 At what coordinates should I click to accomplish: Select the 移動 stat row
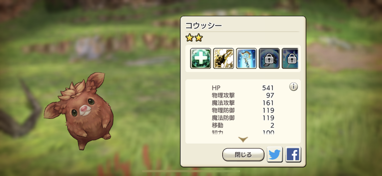tap(243, 125)
